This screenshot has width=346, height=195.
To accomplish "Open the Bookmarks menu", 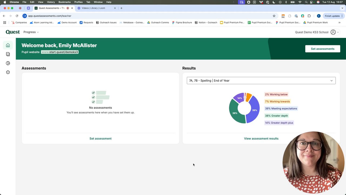I will pos(65,2).
